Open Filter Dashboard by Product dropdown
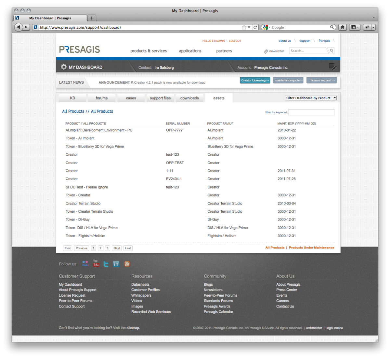Screen dimensions: 390x356 click(311, 98)
